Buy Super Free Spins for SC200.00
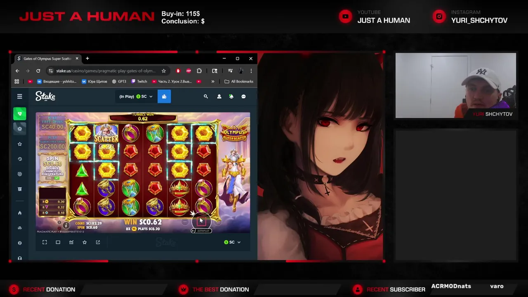Screen dimensions: 528x297 52,143
